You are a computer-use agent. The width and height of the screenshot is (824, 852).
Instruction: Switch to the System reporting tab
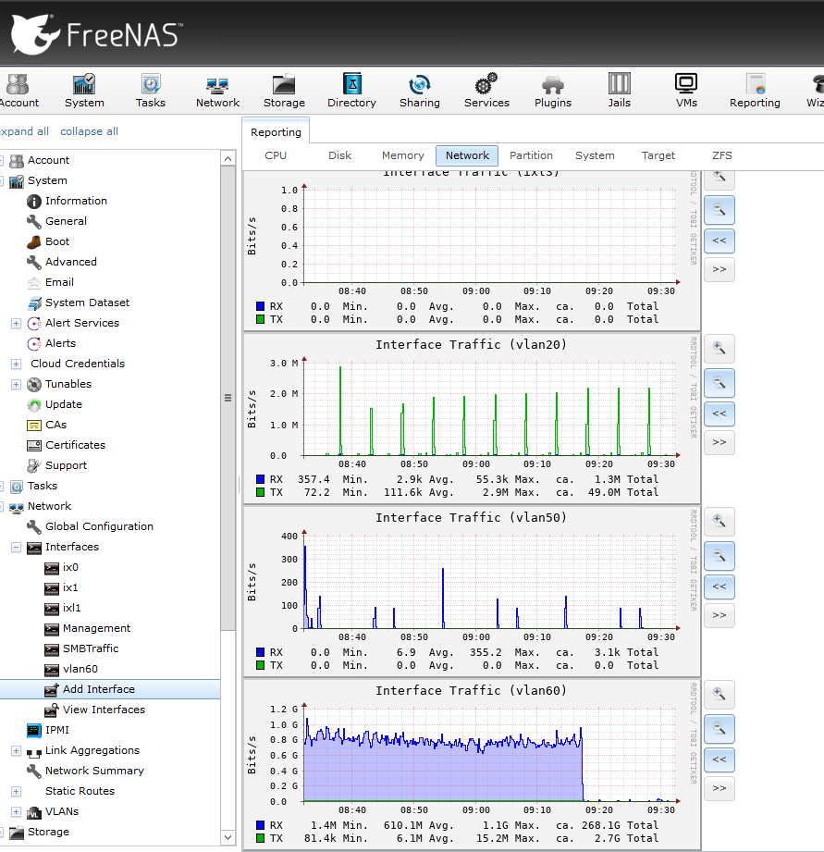(595, 155)
